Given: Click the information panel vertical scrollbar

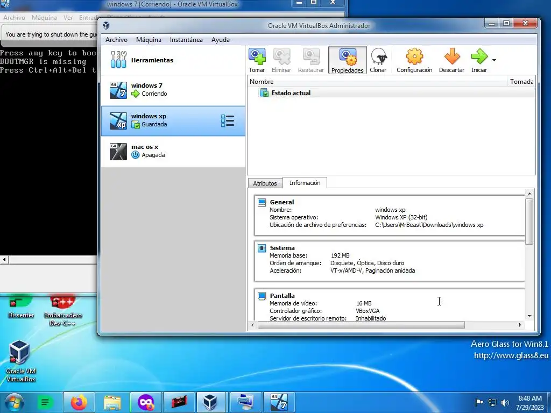Looking at the screenshot, I should pyautogui.click(x=529, y=221).
